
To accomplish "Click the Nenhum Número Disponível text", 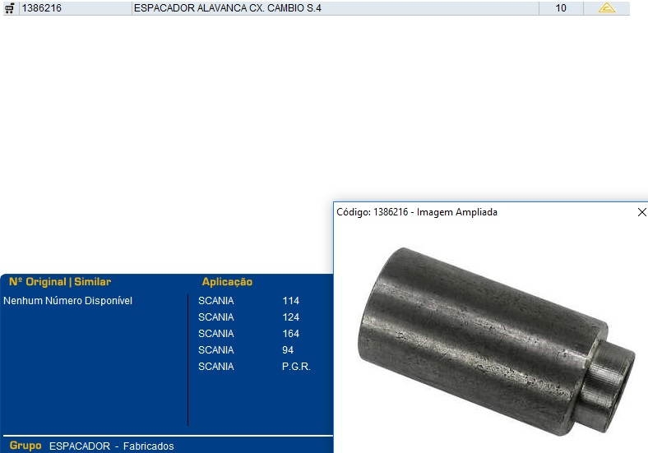I will tap(68, 301).
